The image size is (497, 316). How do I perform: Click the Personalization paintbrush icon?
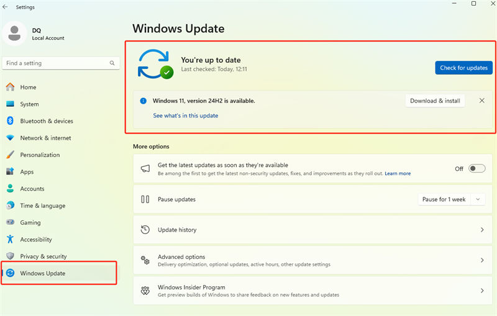pos(10,155)
